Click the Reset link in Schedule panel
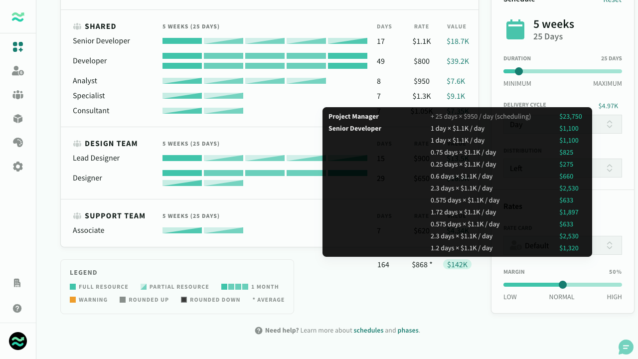The image size is (638, 359). [x=613, y=1]
